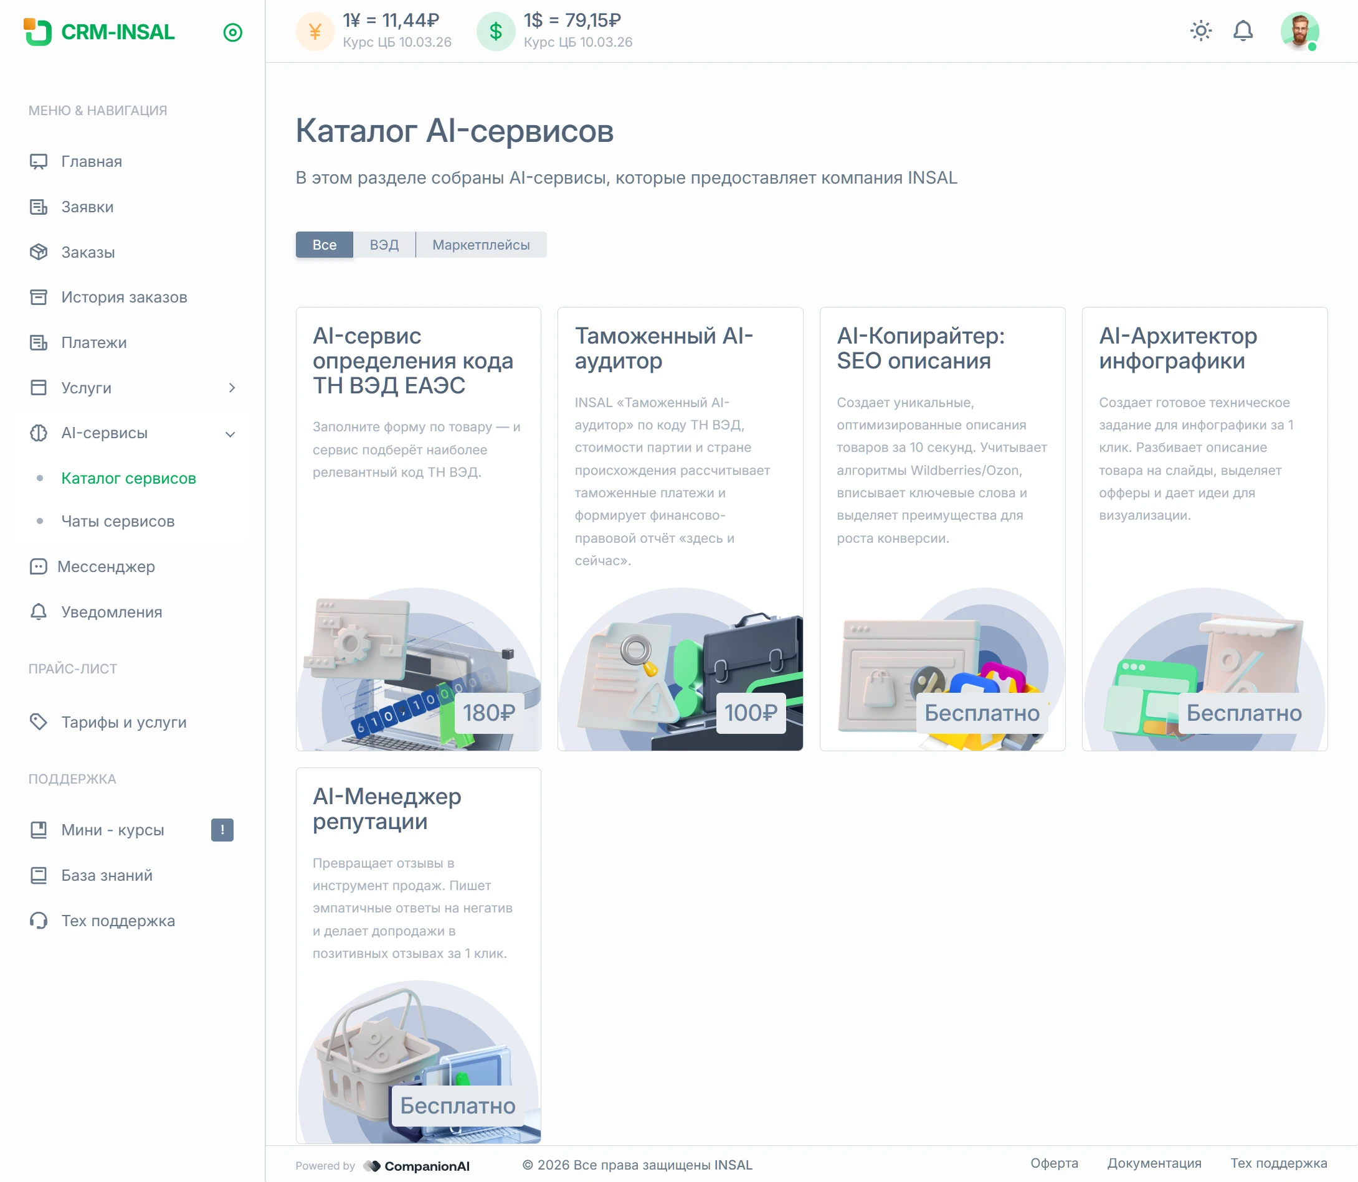Click the dollar exchange rate icon
This screenshot has width=1358, height=1182.
point(495,31)
